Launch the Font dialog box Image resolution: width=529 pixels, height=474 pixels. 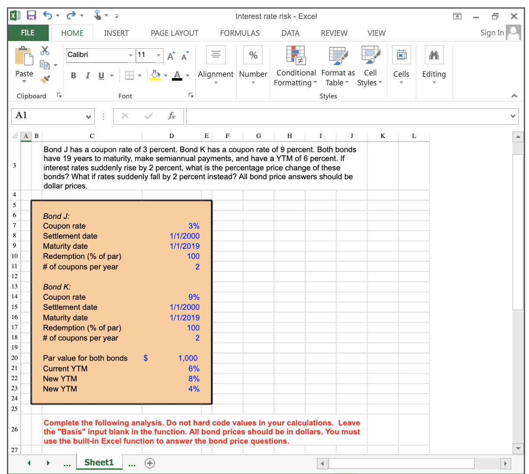point(190,95)
